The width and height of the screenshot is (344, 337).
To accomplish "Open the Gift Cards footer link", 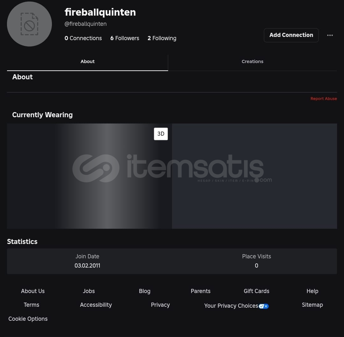I will click(x=256, y=291).
